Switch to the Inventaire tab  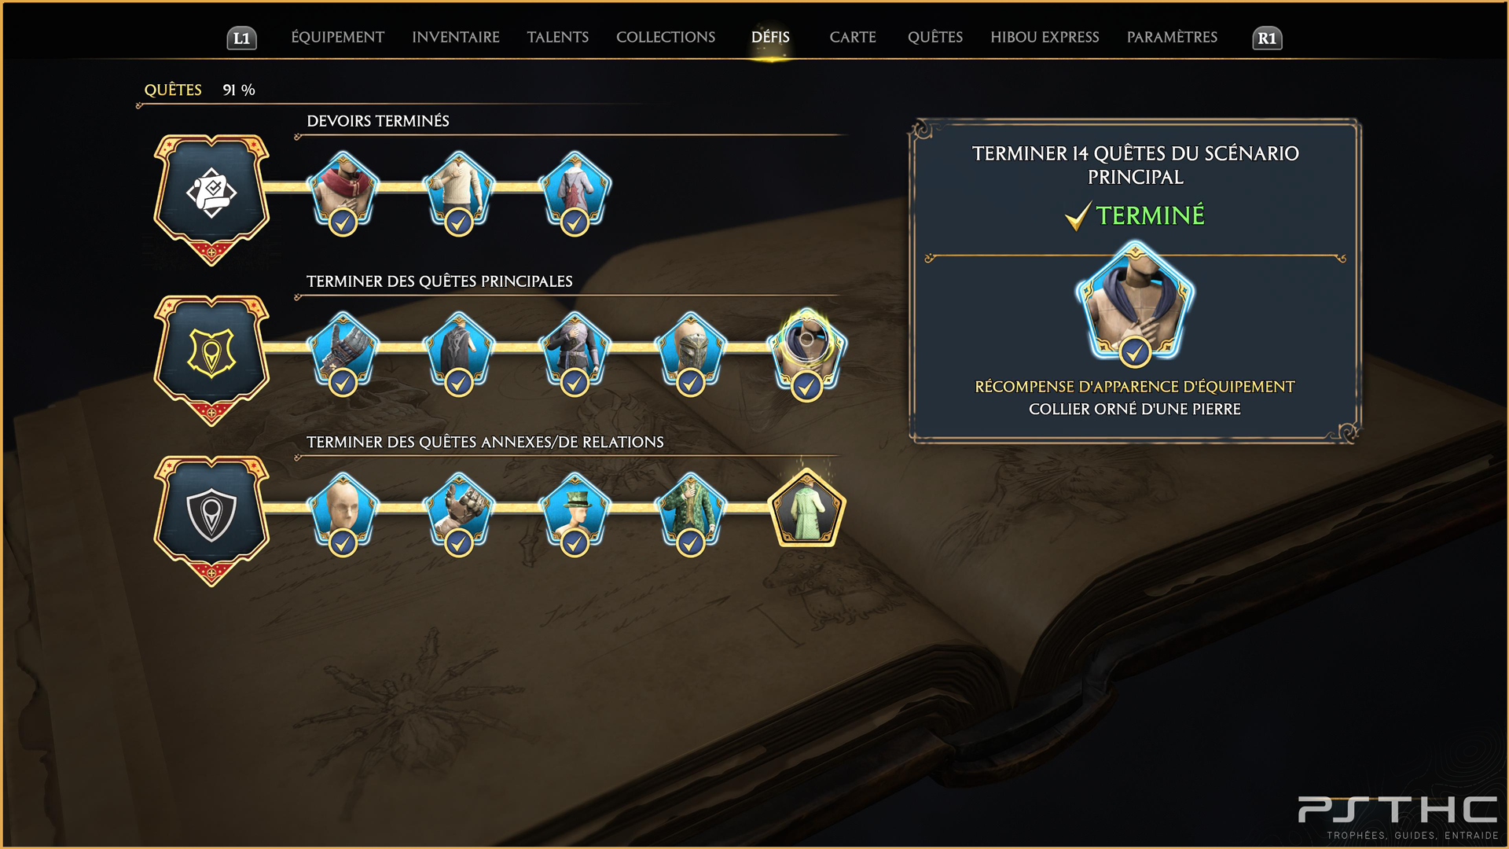[x=456, y=37]
